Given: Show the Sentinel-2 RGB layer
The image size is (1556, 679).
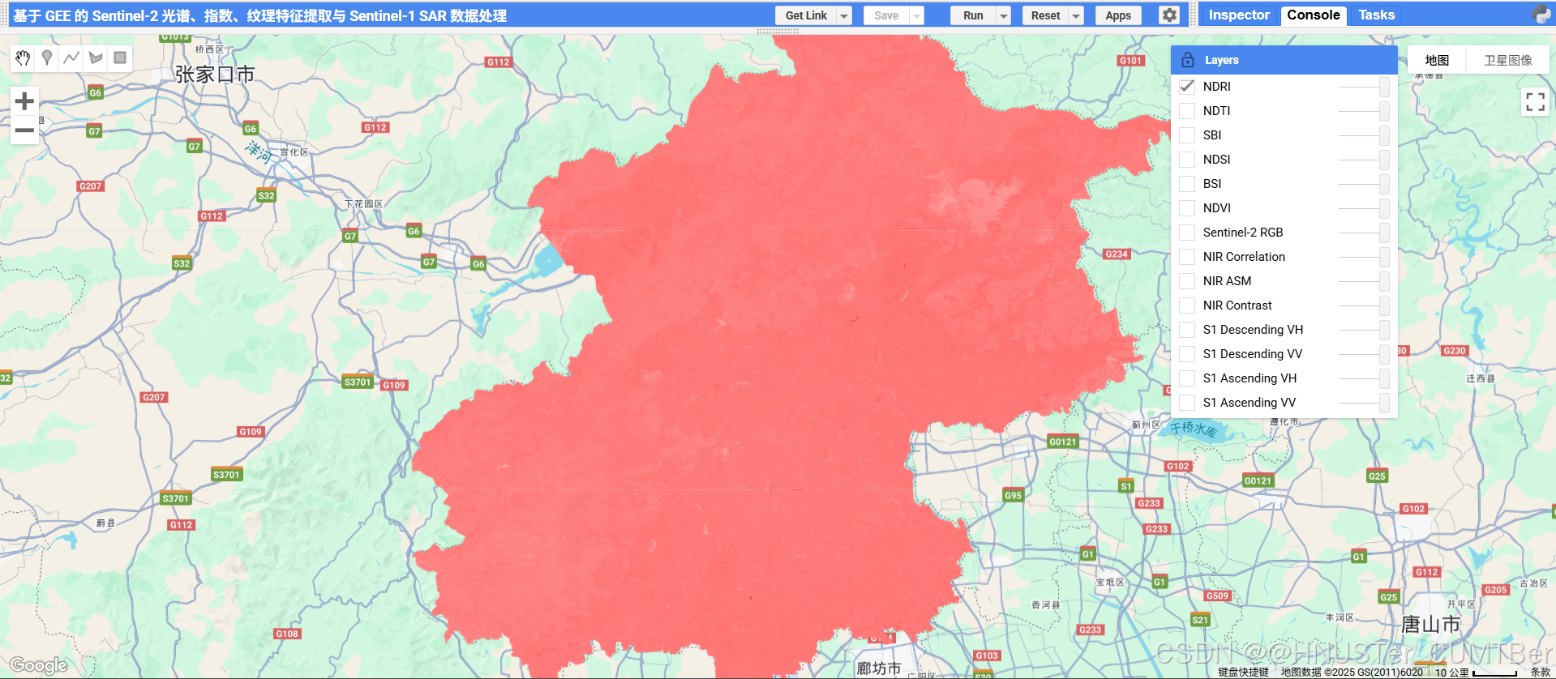Looking at the screenshot, I should point(1187,232).
